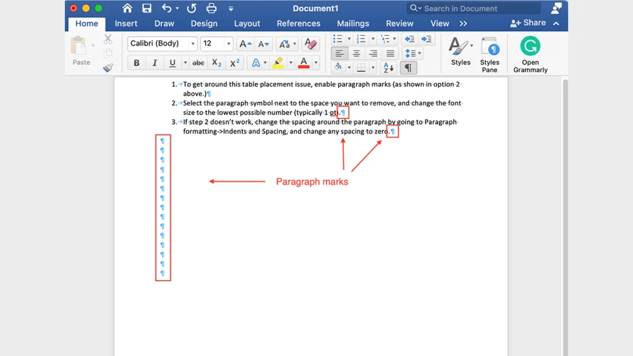The height and width of the screenshot is (356, 633).
Task: Toggle bold formatting
Action: point(137,63)
